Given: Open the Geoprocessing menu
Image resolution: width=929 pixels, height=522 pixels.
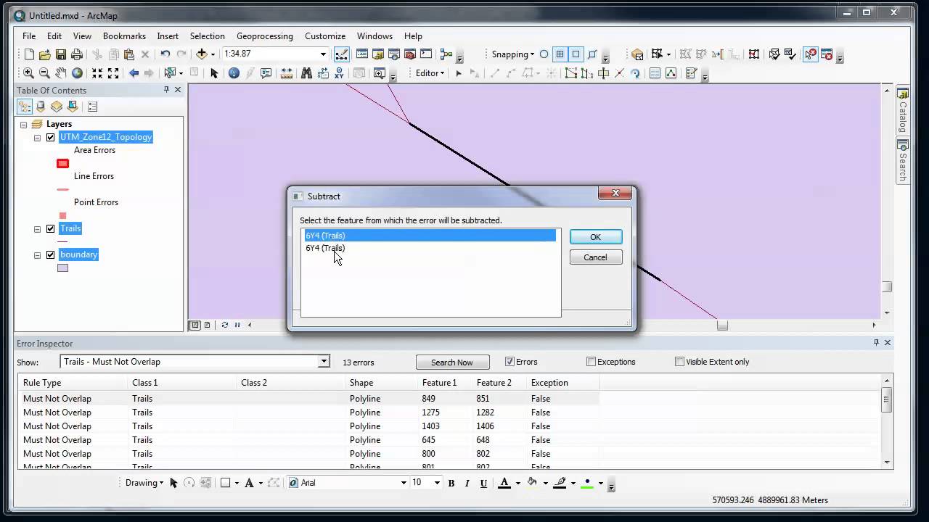Looking at the screenshot, I should point(265,36).
